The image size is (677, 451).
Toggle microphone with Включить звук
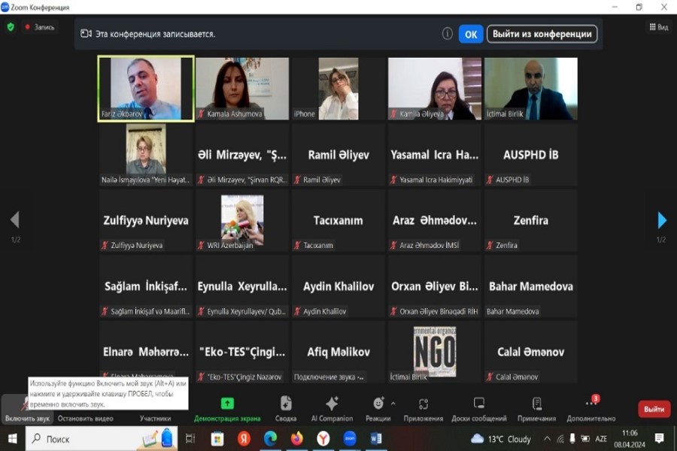coord(27,409)
